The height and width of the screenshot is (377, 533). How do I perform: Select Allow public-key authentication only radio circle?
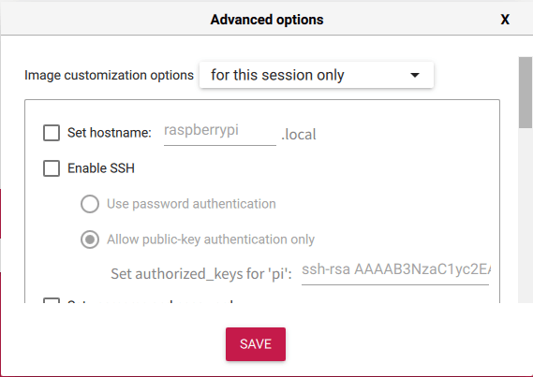click(90, 239)
